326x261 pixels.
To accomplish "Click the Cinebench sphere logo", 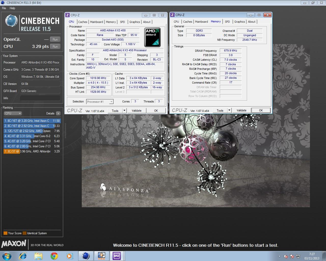I will coord(11,21).
